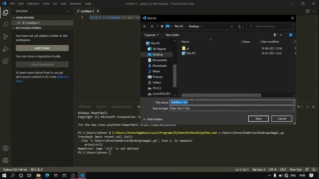The height and width of the screenshot is (179, 319).
Task: Click New folder in dialog toolbar
Action: (x=172, y=35)
